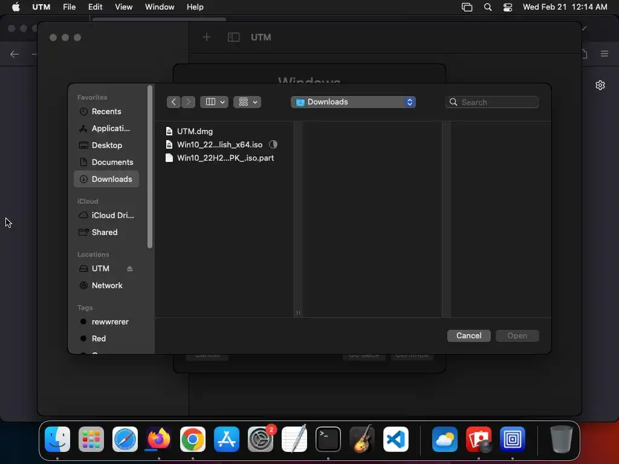
Task: Select the Shared folder in the sidebar
Action: point(106,233)
